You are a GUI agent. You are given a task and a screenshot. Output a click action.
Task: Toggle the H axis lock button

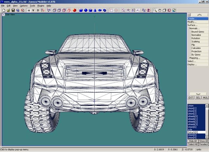(x=29, y=10)
